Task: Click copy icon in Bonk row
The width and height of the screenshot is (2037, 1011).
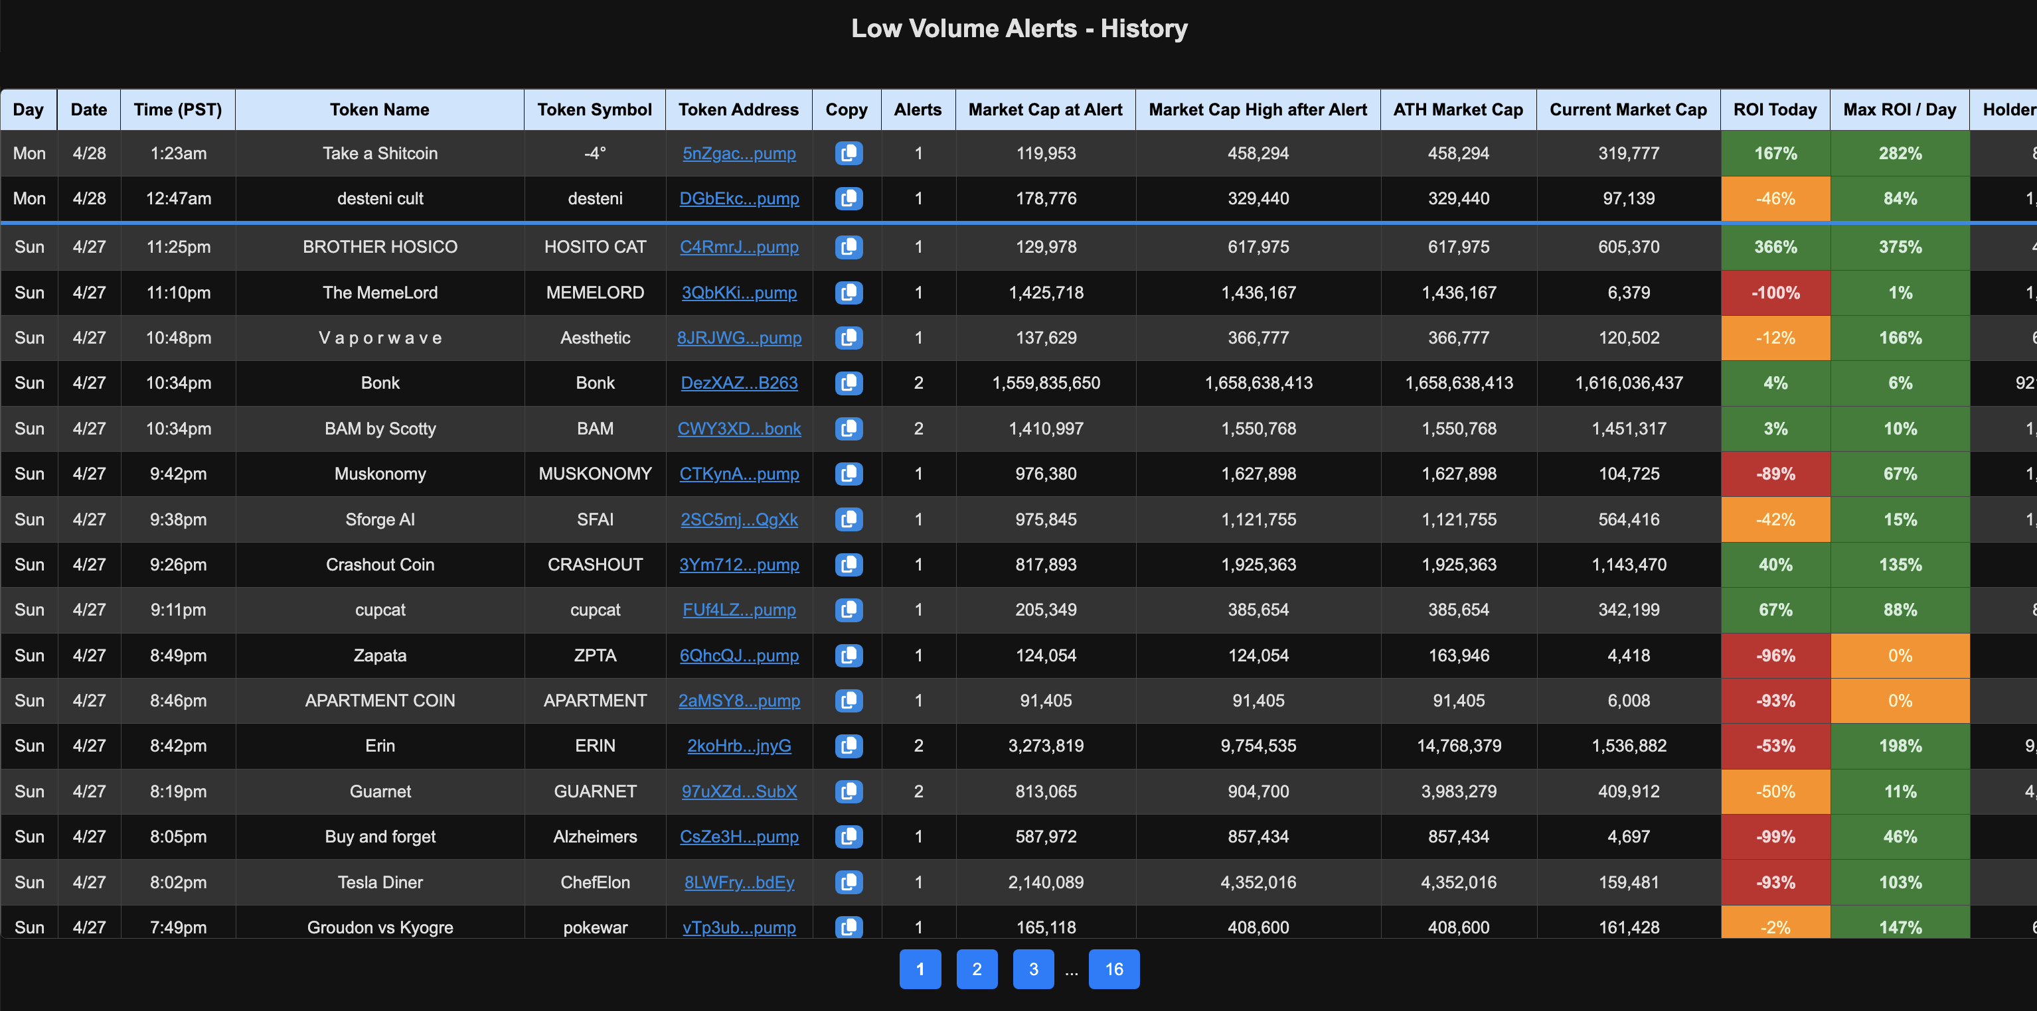Action: 848,383
